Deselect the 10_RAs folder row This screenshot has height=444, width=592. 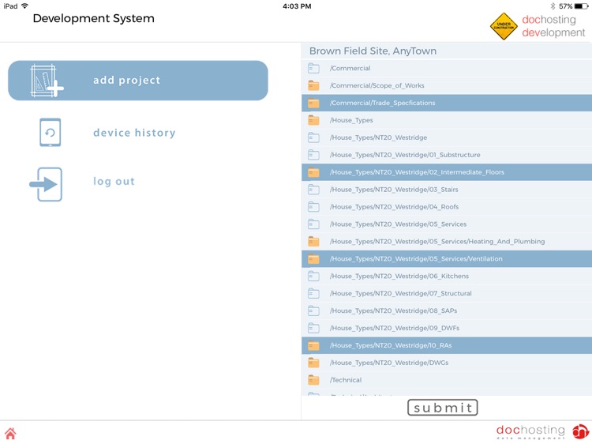pyautogui.click(x=447, y=346)
